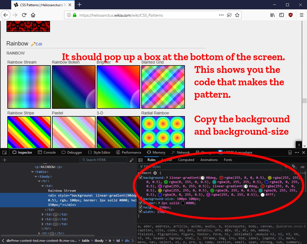Open the browser home page

pyautogui.click(x=33, y=15)
